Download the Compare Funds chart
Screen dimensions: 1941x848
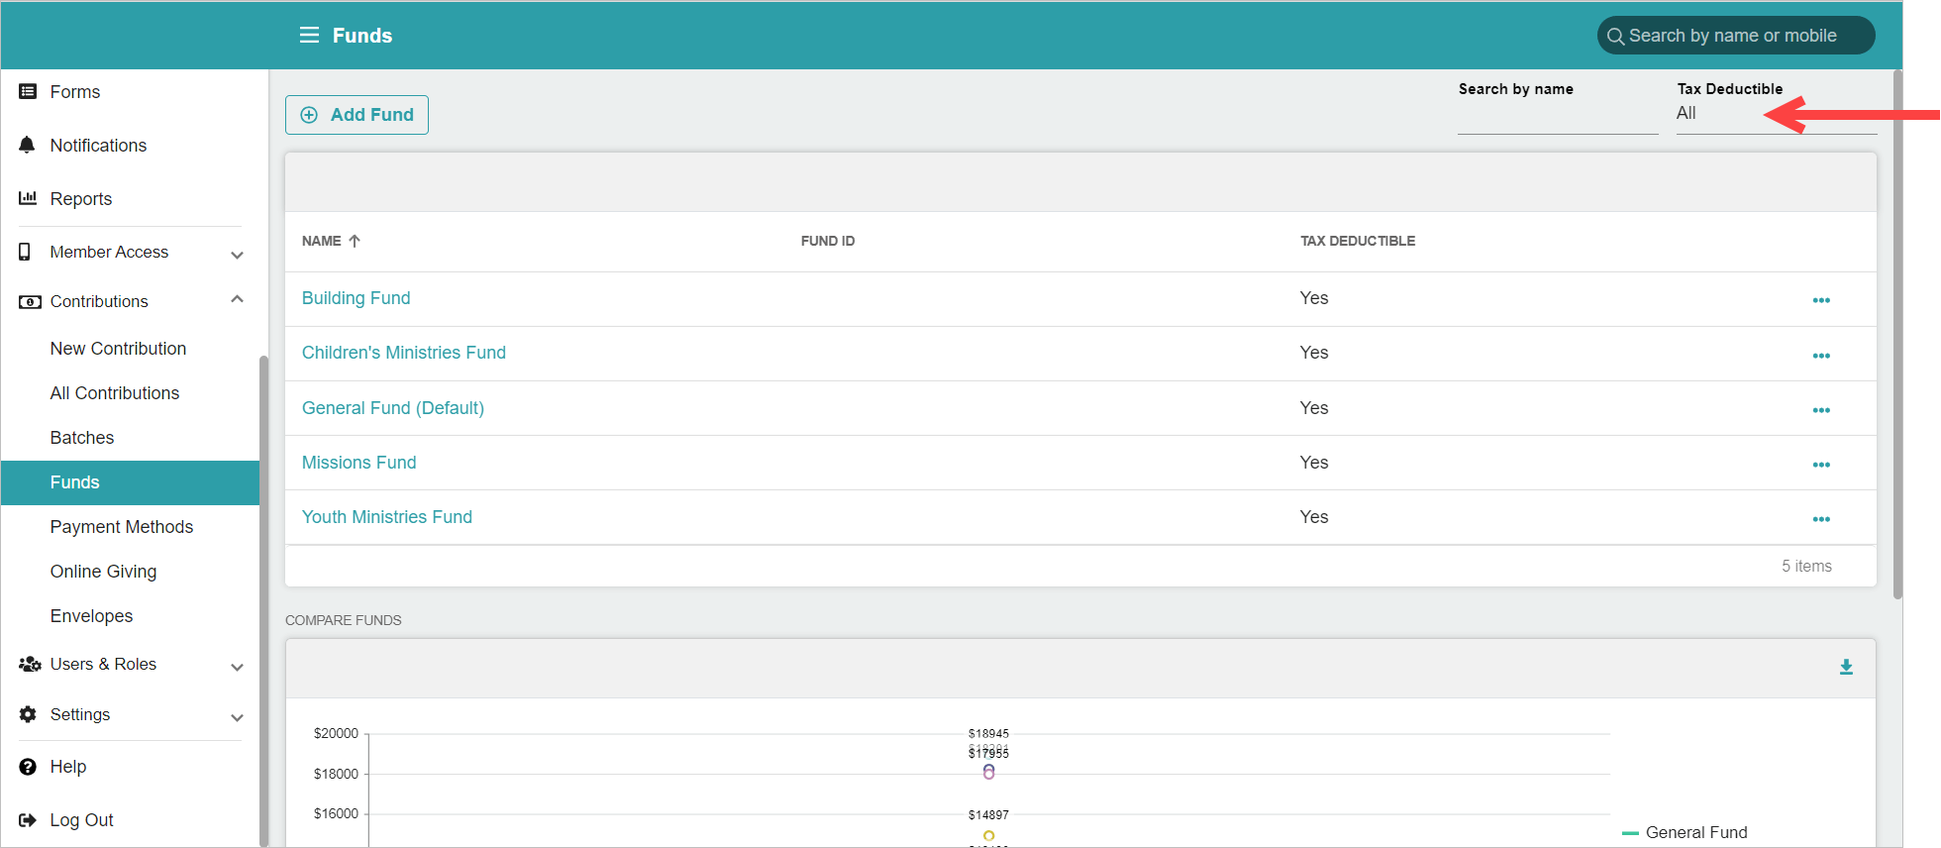pos(1846,668)
